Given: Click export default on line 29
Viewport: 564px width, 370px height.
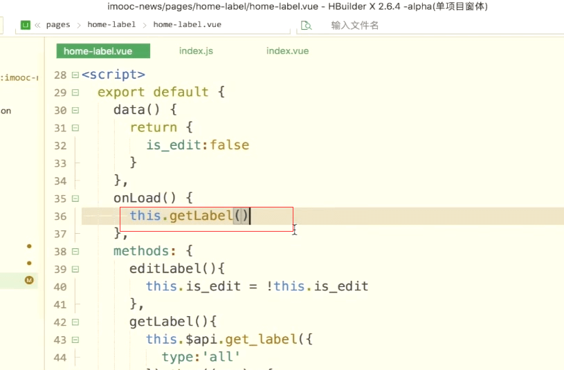Looking at the screenshot, I should coord(153,92).
